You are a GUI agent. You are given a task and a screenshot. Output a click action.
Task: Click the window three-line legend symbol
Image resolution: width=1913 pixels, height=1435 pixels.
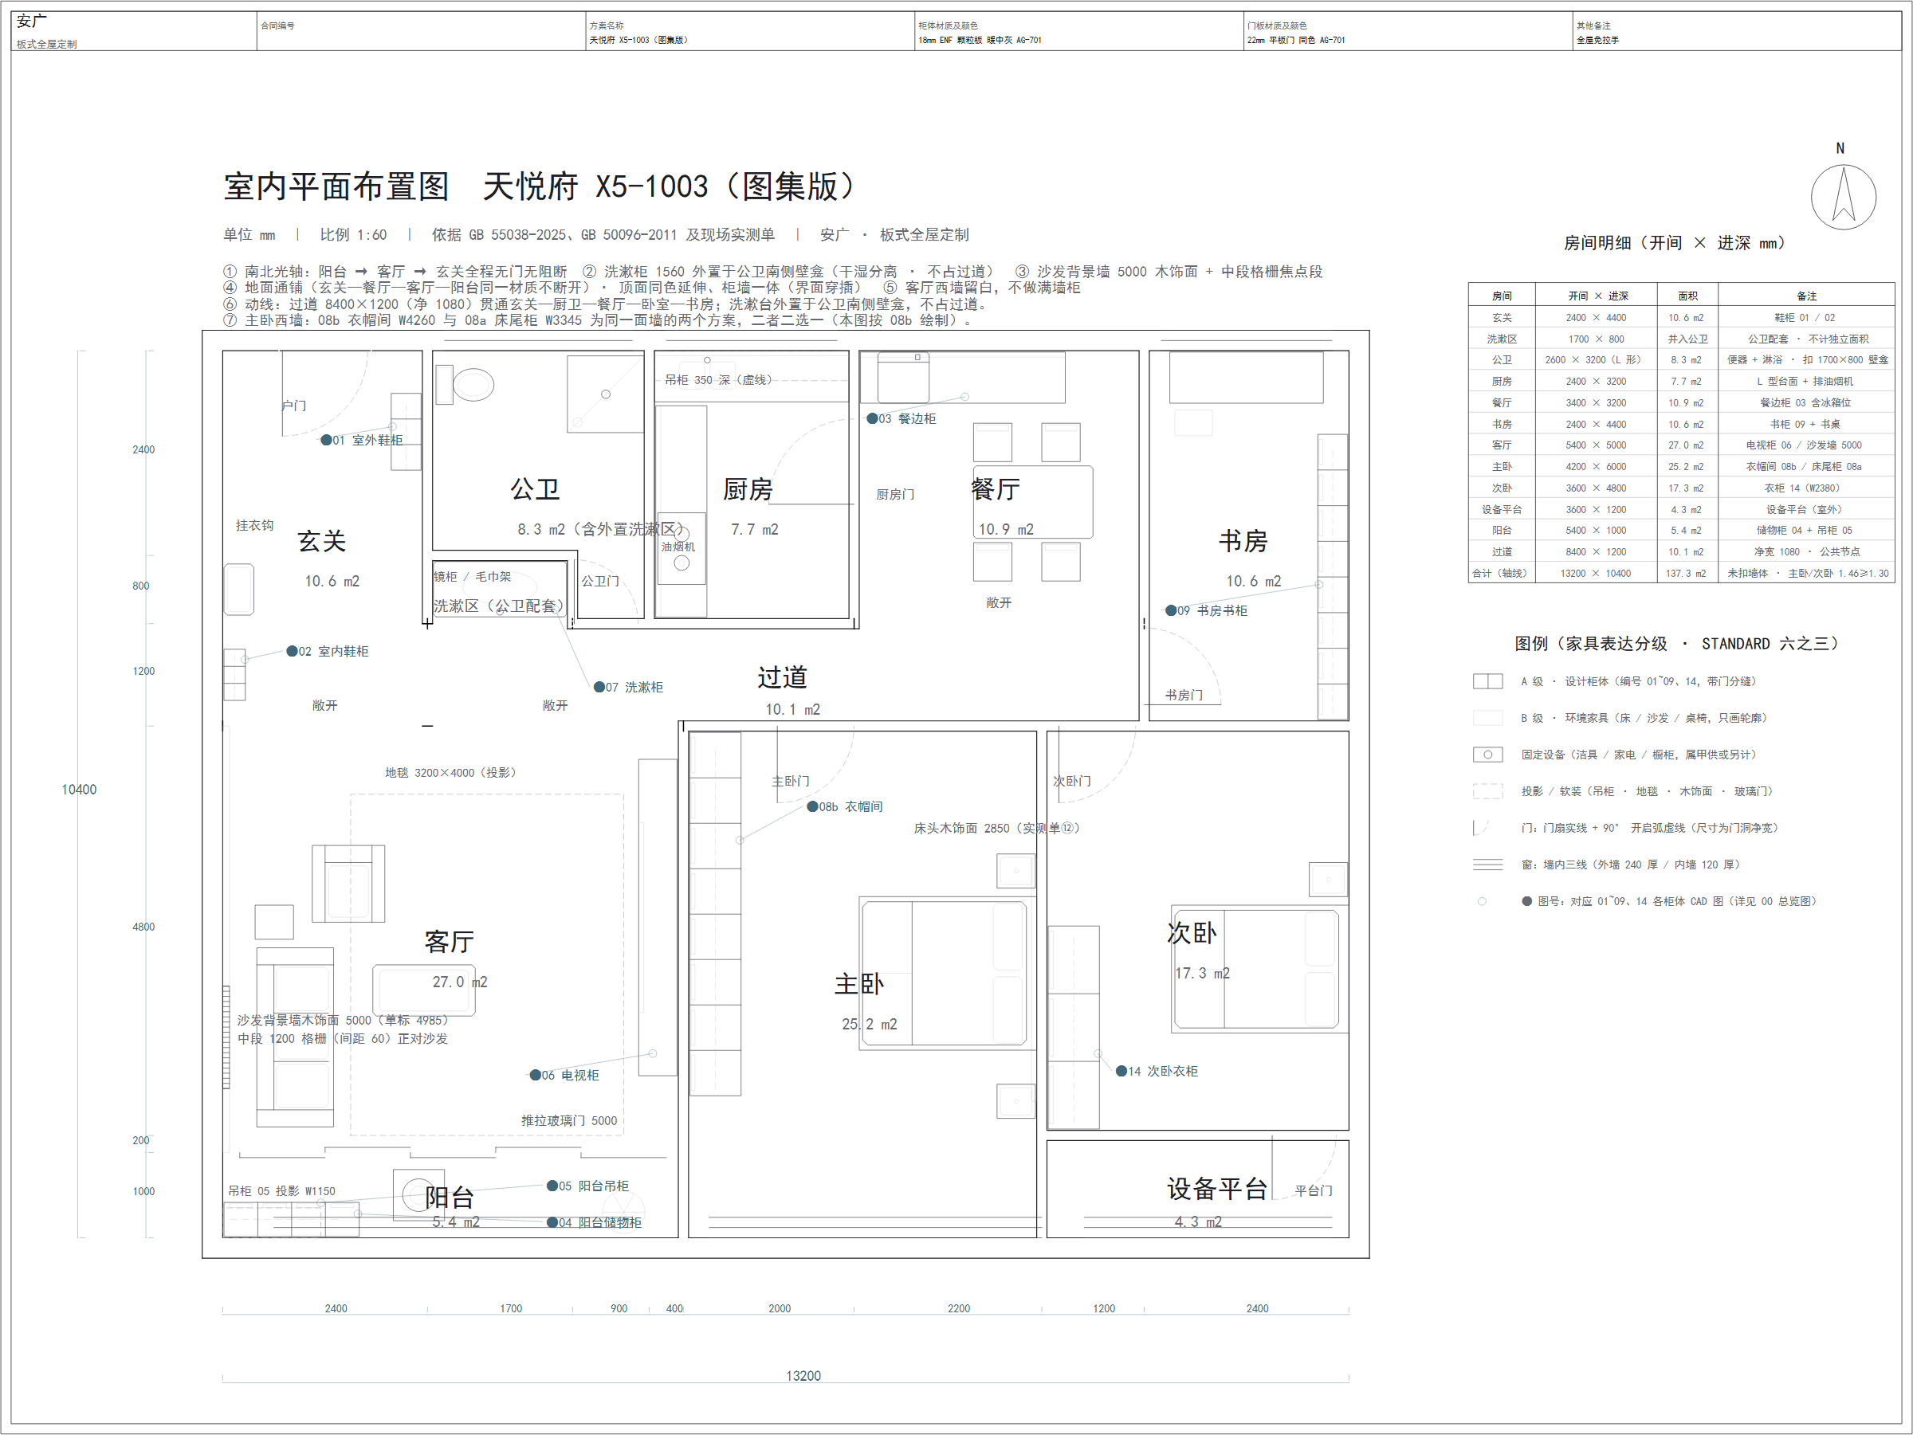1487,865
